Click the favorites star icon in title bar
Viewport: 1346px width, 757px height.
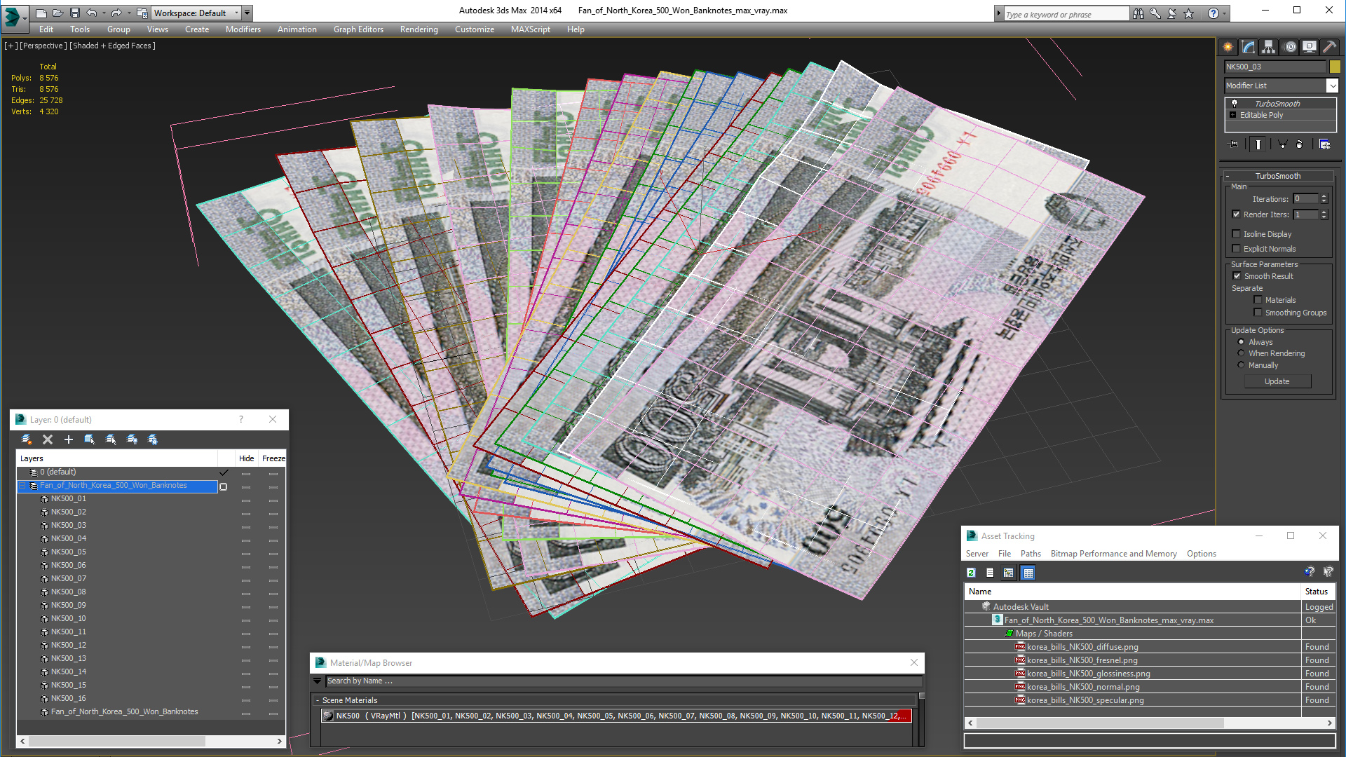point(1189,13)
